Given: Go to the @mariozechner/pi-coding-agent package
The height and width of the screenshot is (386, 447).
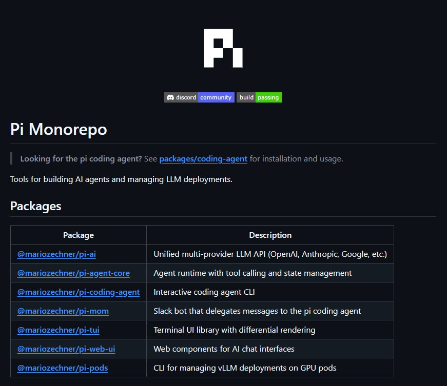Looking at the screenshot, I should point(78,292).
